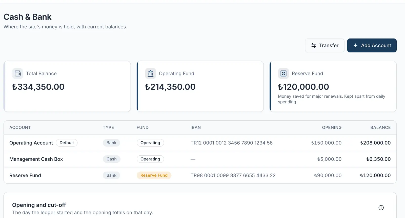
Task: Click the Operating fund tag for Management Cash Box
Action: [150, 159]
